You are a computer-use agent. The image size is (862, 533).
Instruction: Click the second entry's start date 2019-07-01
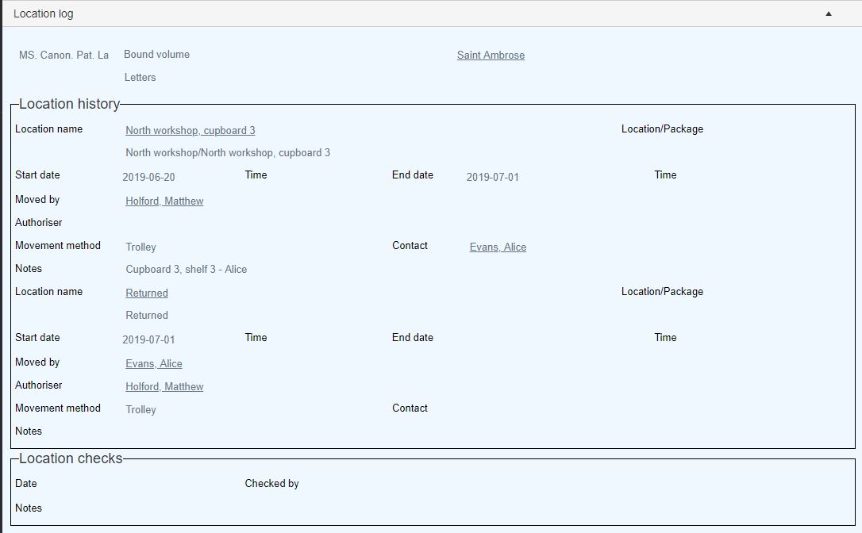pyautogui.click(x=148, y=340)
